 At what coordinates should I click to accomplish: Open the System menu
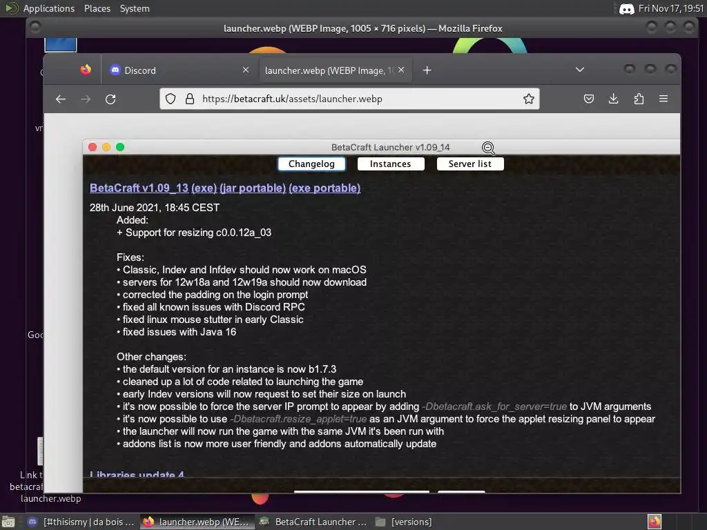(x=135, y=8)
